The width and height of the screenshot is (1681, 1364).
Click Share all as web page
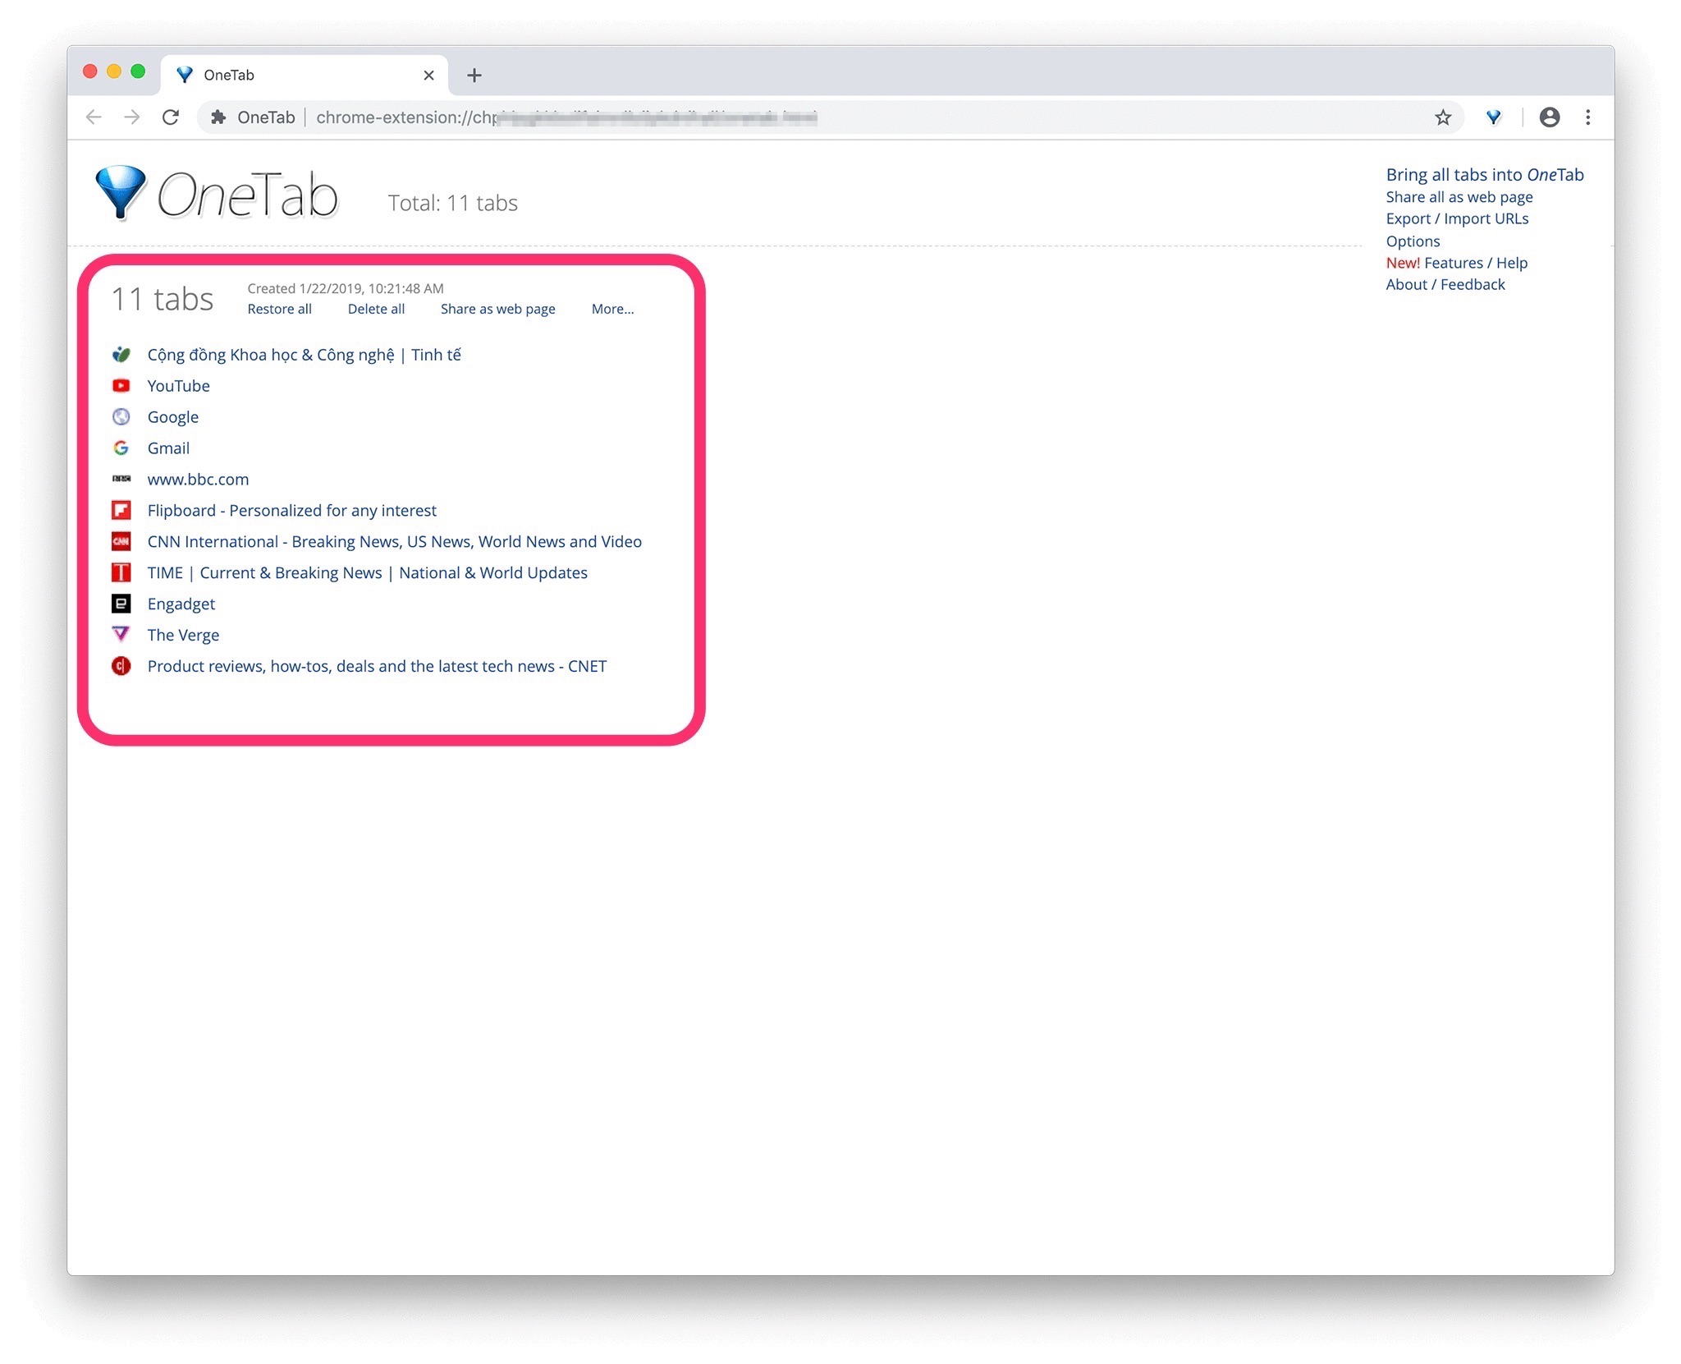point(1459,197)
